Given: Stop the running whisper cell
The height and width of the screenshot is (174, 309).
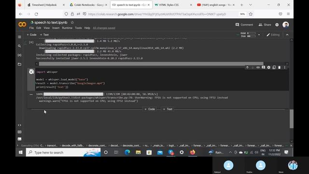Looking at the screenshot, I should point(31,72).
